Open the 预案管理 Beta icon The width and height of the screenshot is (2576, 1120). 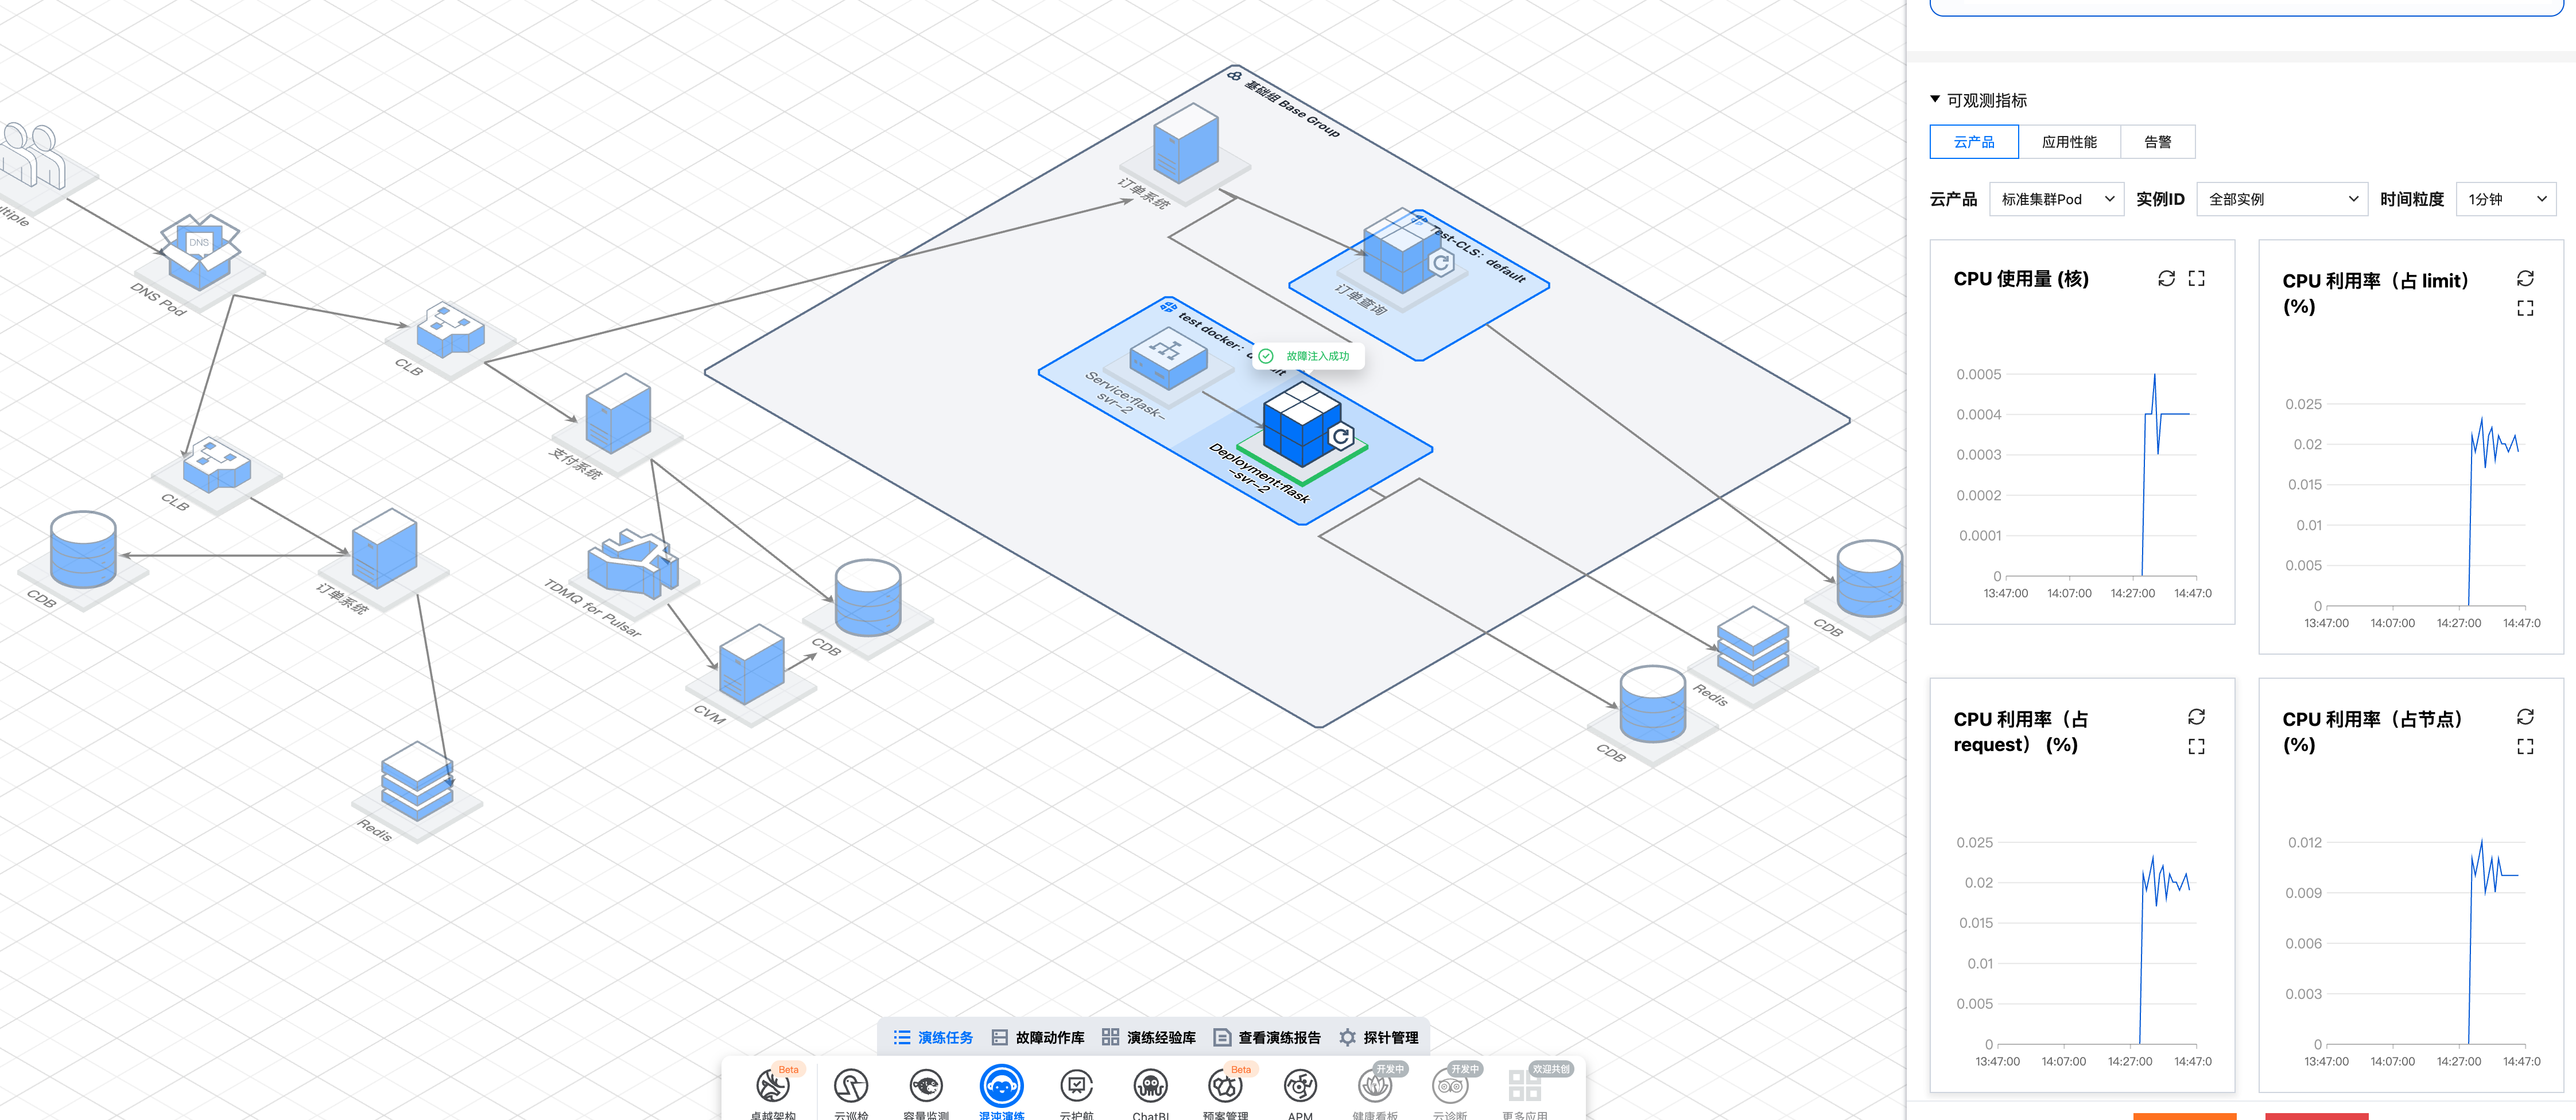(x=1225, y=1086)
